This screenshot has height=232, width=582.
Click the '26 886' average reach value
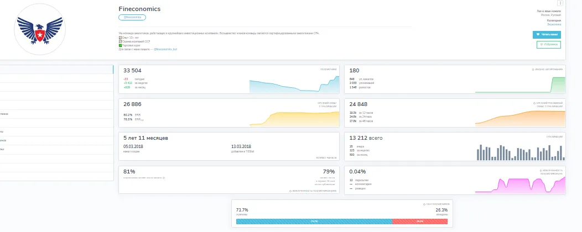132,104
